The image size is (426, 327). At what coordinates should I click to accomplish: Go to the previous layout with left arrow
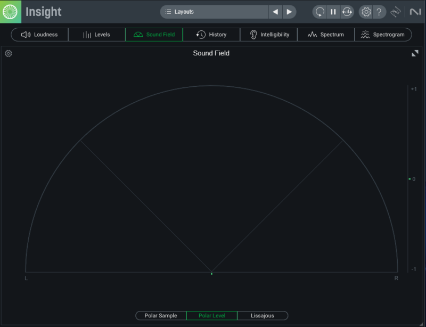tap(275, 12)
